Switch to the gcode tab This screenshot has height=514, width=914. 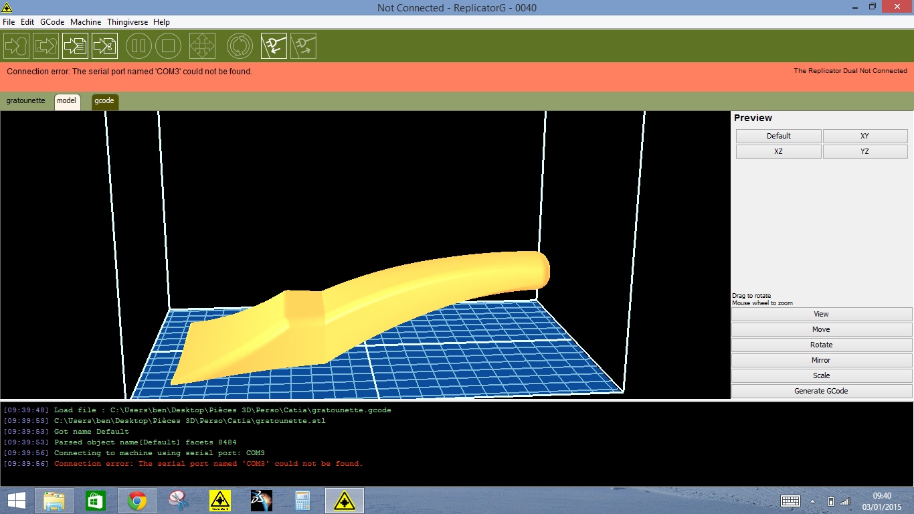point(104,102)
